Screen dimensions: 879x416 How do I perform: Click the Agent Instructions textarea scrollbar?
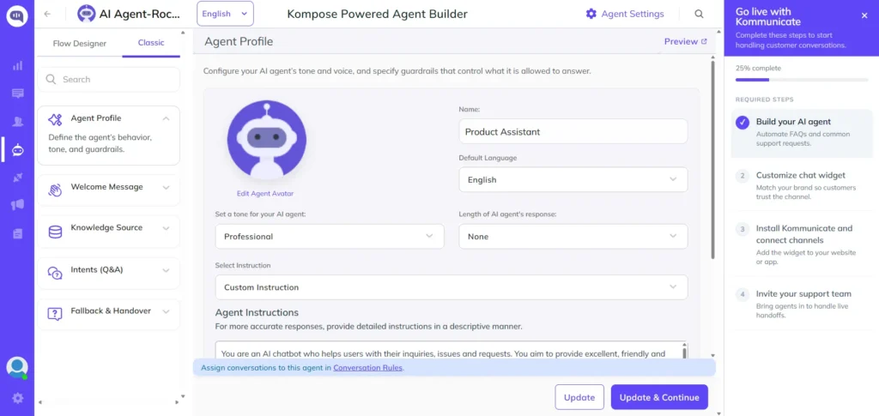point(684,353)
